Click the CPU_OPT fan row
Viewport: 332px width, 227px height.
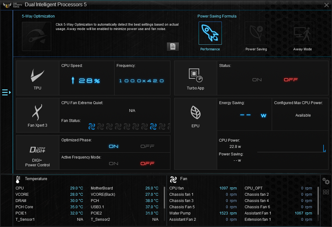[x=278, y=188]
